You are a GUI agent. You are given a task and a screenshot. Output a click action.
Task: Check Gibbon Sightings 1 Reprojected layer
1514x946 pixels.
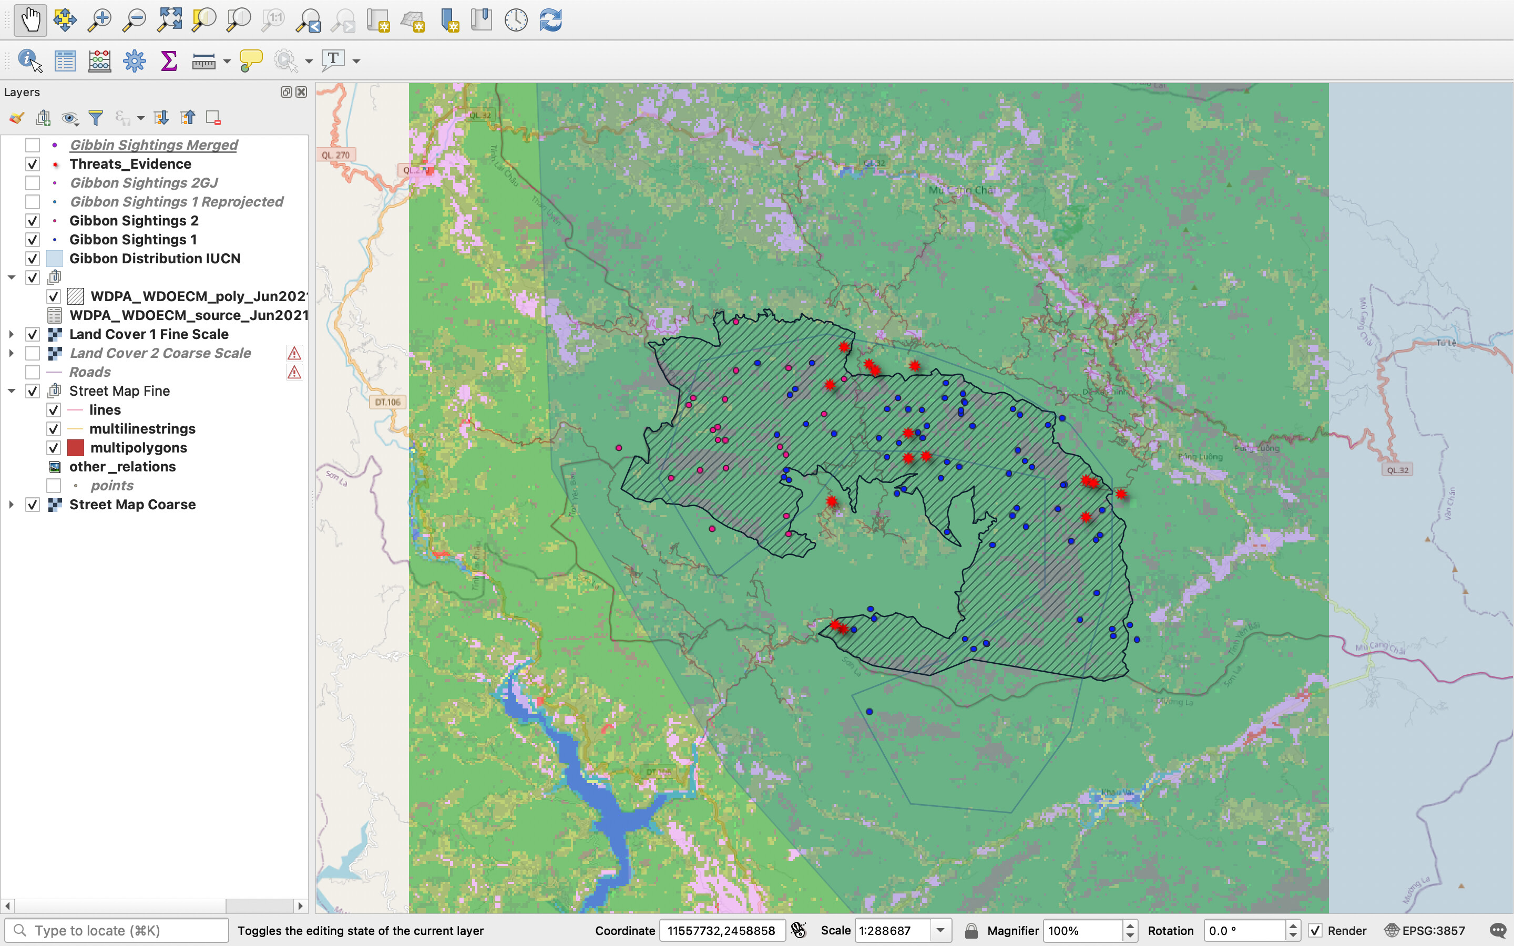point(33,201)
